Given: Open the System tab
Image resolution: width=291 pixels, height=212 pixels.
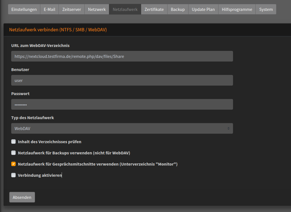Looking at the screenshot, I should click(x=266, y=9).
